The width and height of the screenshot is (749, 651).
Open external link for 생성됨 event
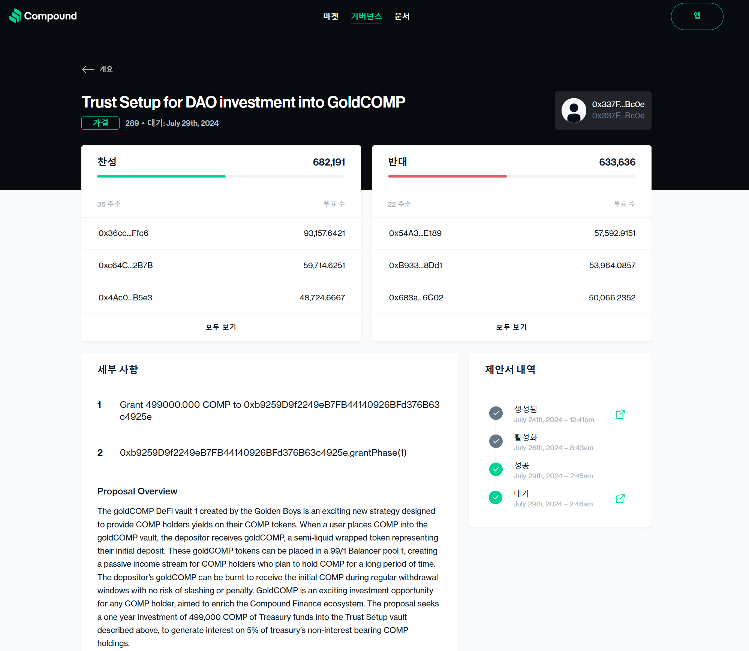coord(620,414)
